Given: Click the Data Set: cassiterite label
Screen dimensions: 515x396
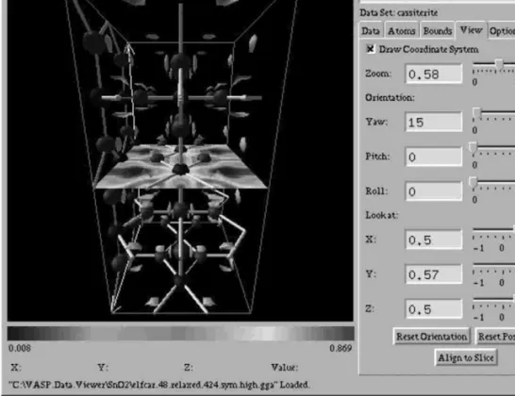Looking at the screenshot, I should pyautogui.click(x=398, y=13).
